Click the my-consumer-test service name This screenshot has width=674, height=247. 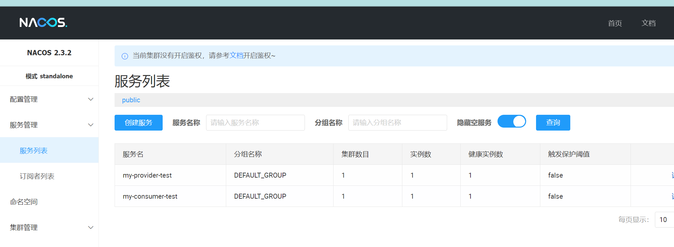[x=150, y=196]
